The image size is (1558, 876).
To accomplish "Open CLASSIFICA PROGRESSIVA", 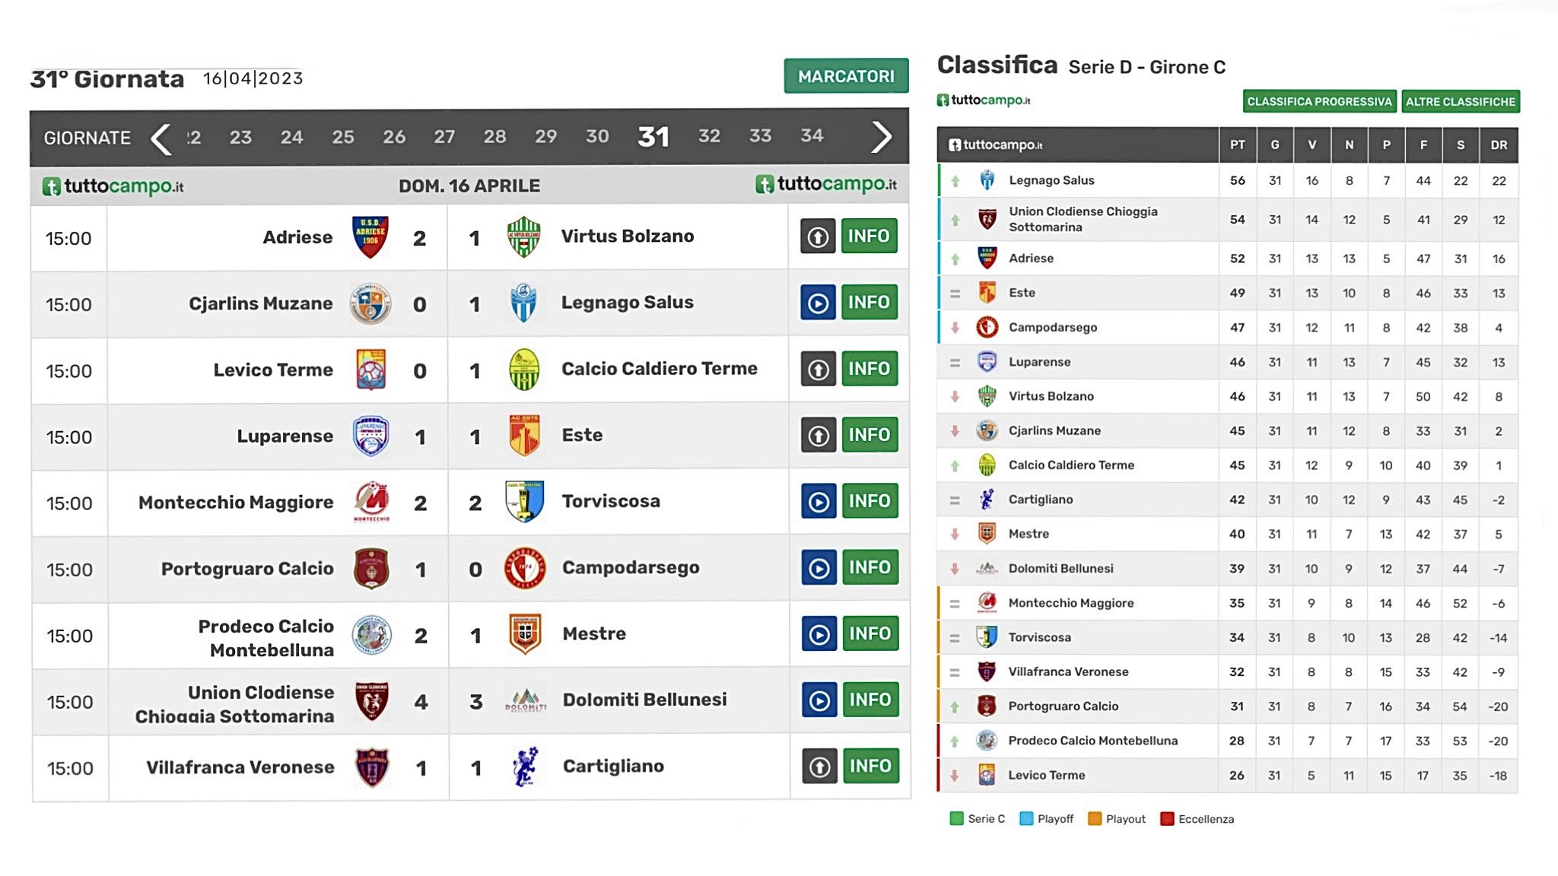I will pos(1319,101).
